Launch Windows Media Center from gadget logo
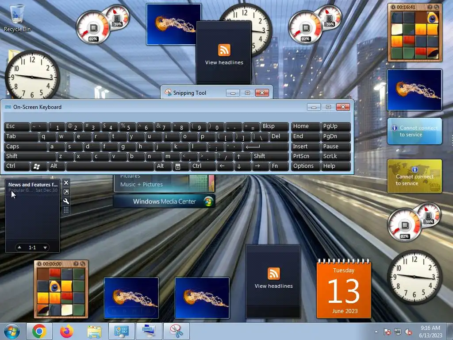The height and width of the screenshot is (340, 453). [208, 201]
